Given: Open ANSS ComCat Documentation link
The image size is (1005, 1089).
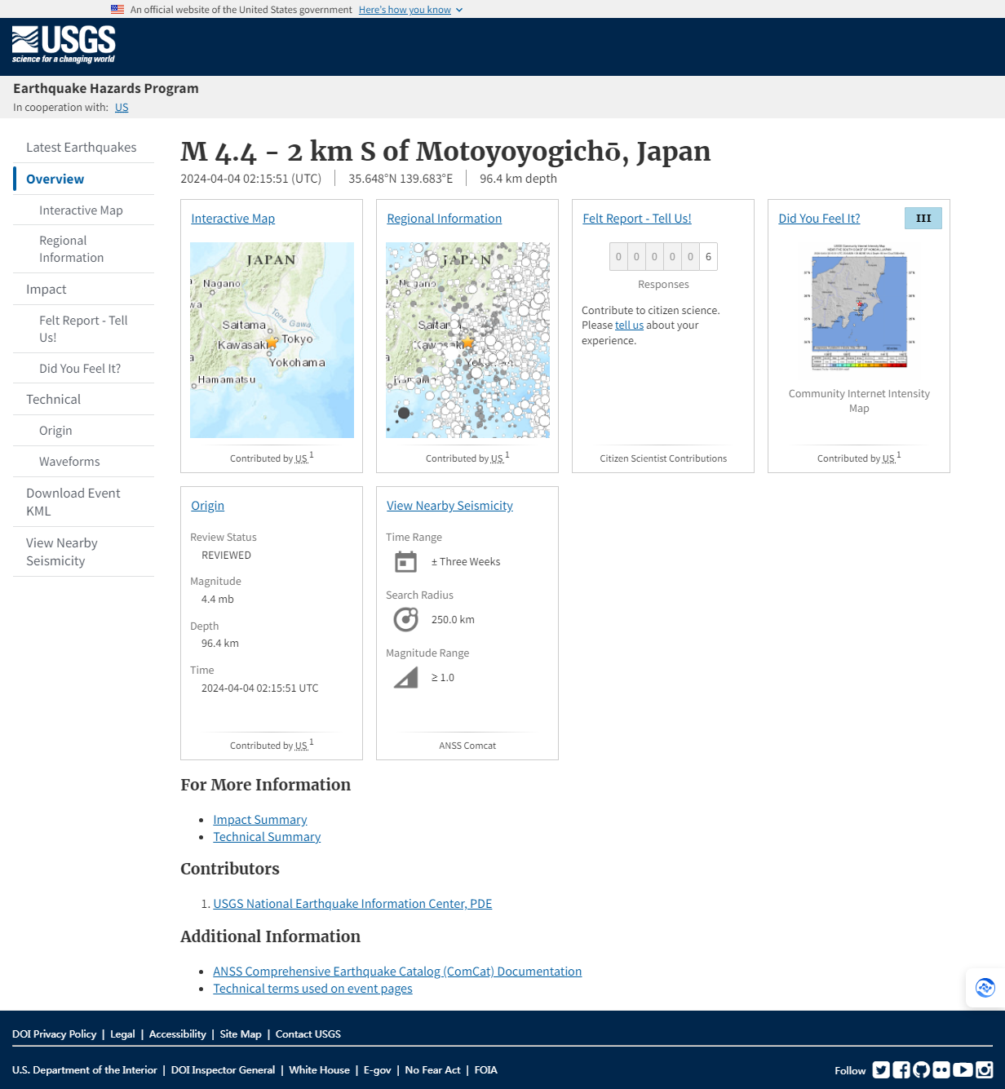Looking at the screenshot, I should click(x=397, y=972).
